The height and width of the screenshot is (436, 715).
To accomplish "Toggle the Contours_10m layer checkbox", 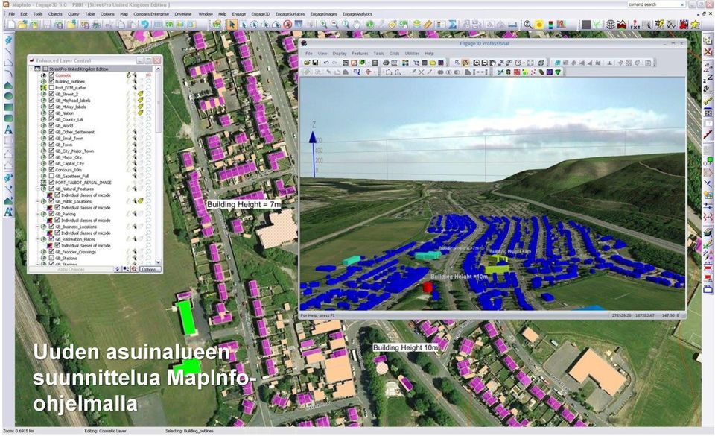I will click(51, 170).
